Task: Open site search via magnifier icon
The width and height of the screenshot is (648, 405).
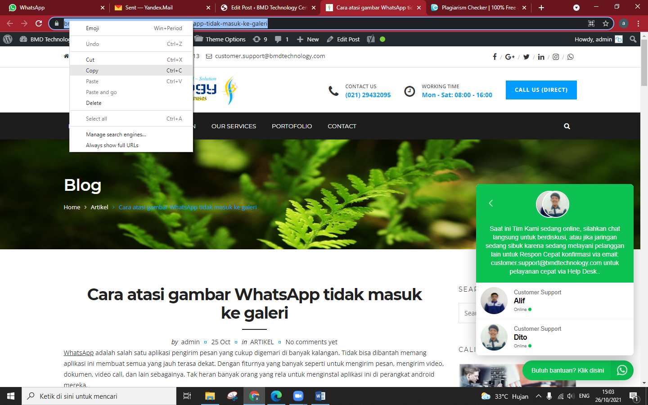Action: tap(567, 126)
